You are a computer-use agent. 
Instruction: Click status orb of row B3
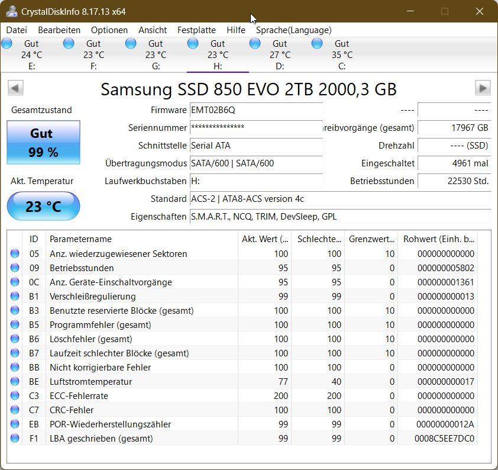pyautogui.click(x=15, y=310)
